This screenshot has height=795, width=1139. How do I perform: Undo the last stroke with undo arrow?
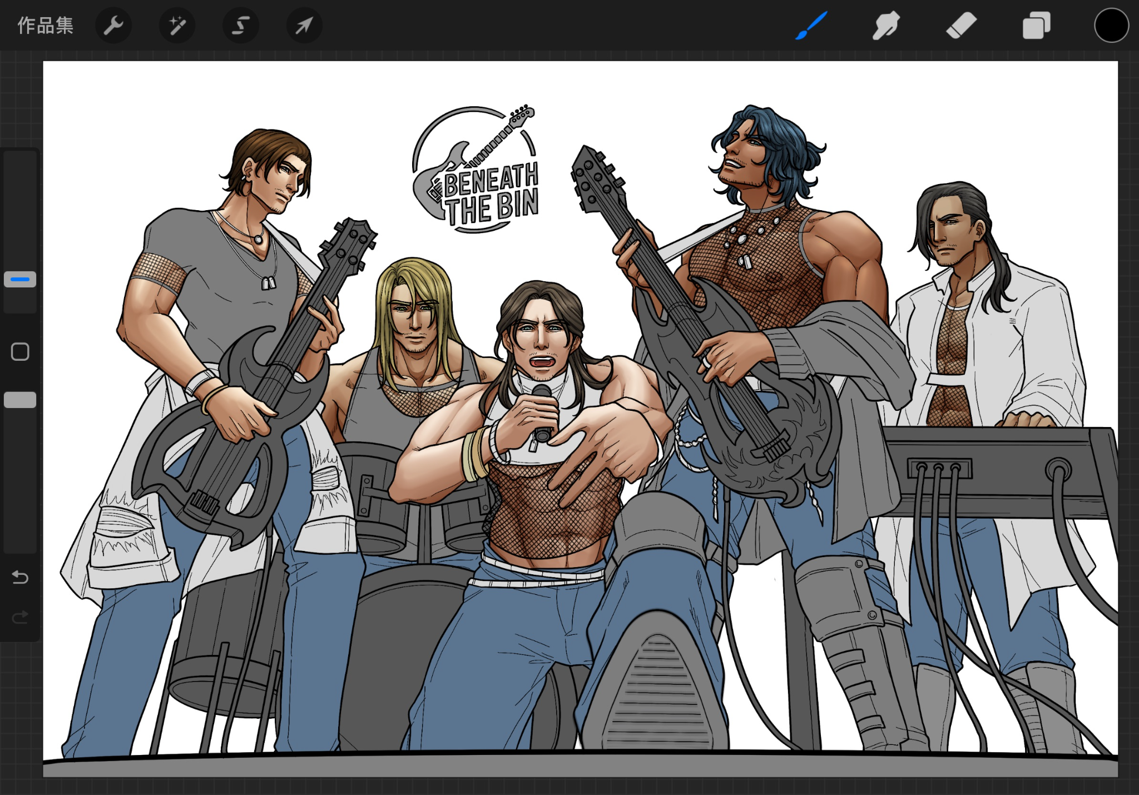click(x=20, y=578)
